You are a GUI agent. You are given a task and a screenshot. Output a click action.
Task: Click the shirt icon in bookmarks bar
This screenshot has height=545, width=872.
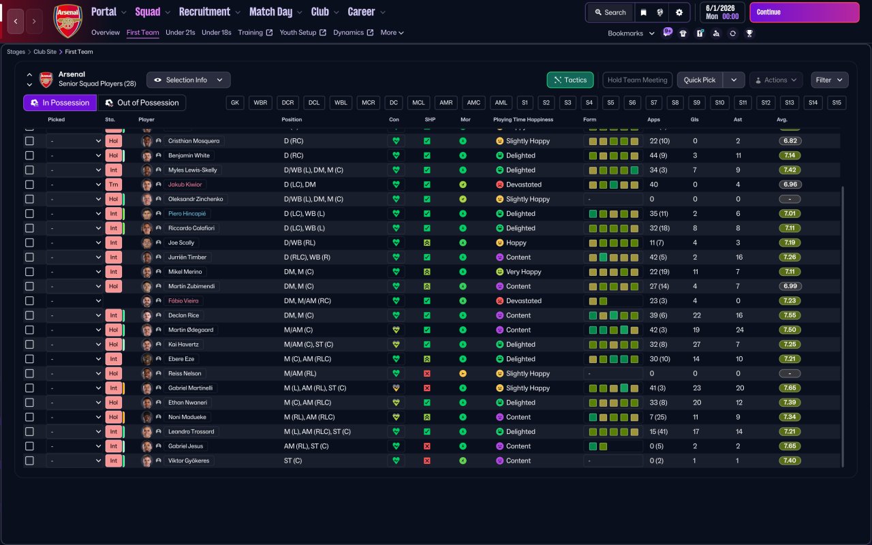coord(683,33)
